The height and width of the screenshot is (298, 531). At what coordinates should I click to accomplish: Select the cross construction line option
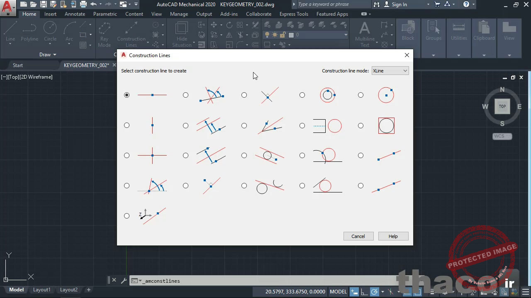(x=127, y=155)
